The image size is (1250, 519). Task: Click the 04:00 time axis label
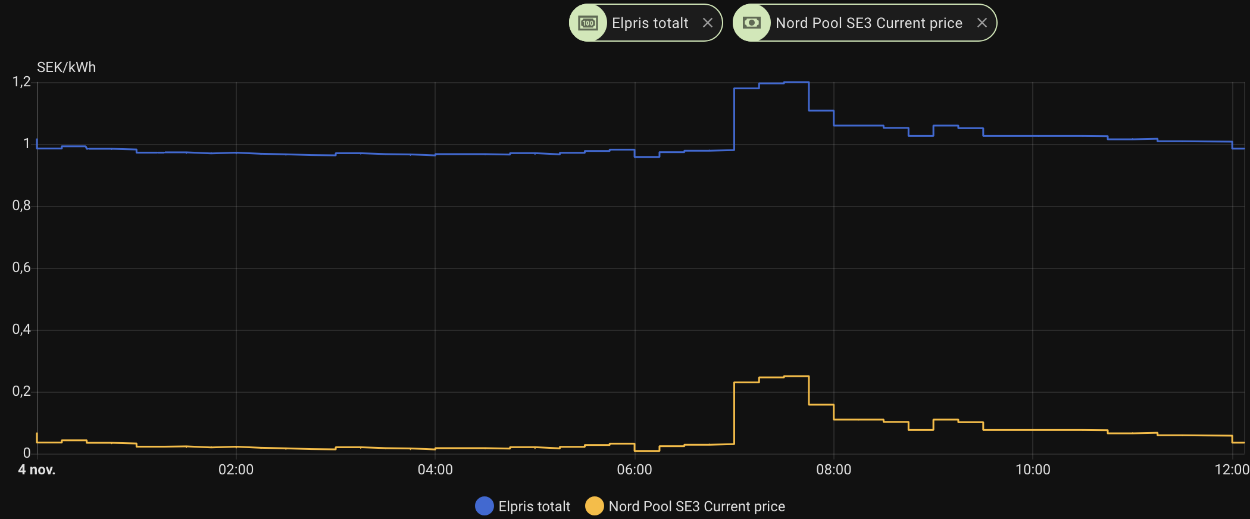coord(435,470)
